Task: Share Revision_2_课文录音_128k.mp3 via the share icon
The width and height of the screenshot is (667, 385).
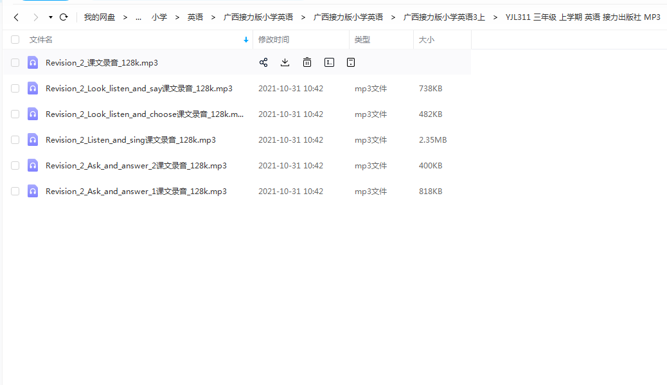Action: click(263, 62)
